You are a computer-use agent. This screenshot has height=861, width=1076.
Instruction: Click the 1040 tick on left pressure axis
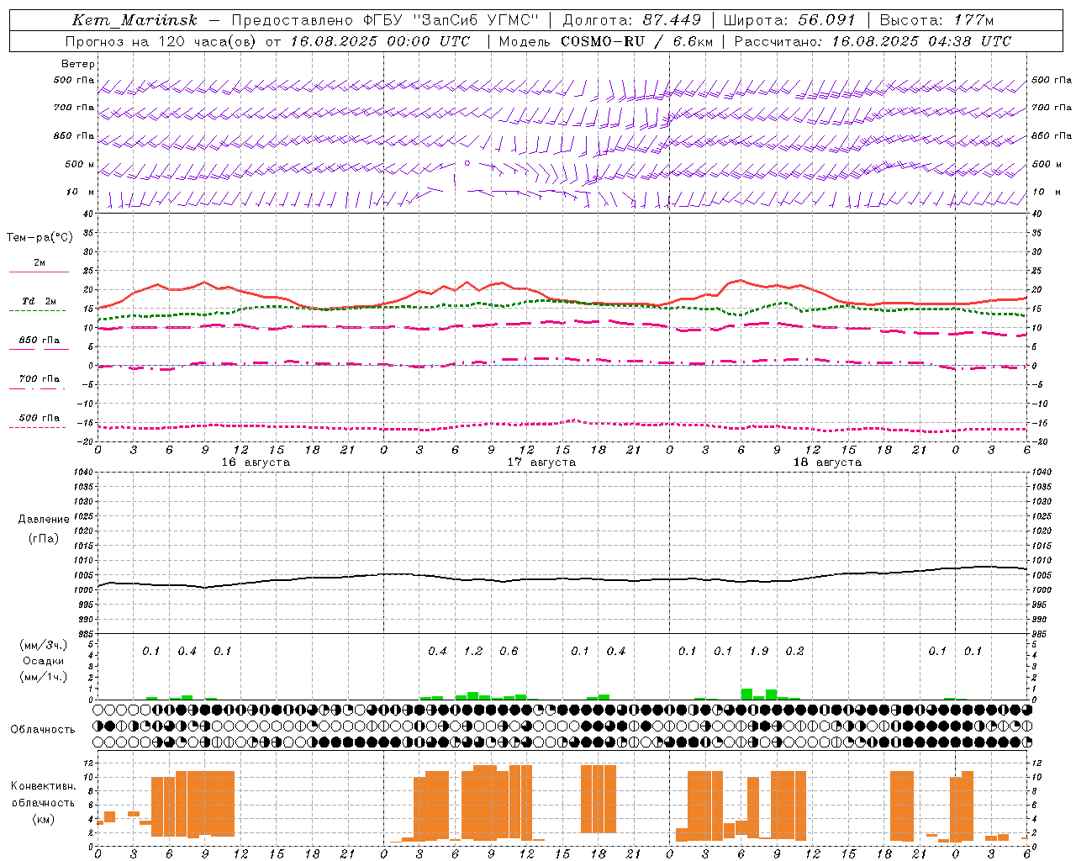(82, 472)
